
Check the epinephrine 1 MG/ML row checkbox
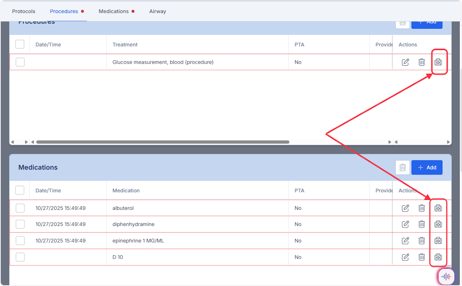click(20, 241)
